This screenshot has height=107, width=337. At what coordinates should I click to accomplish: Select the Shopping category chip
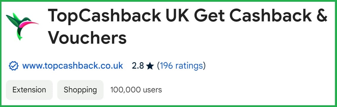click(80, 90)
